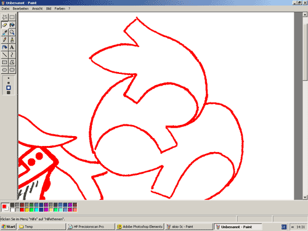Choose the smallest eraser size option
This screenshot has height=231, width=308.
9,78
